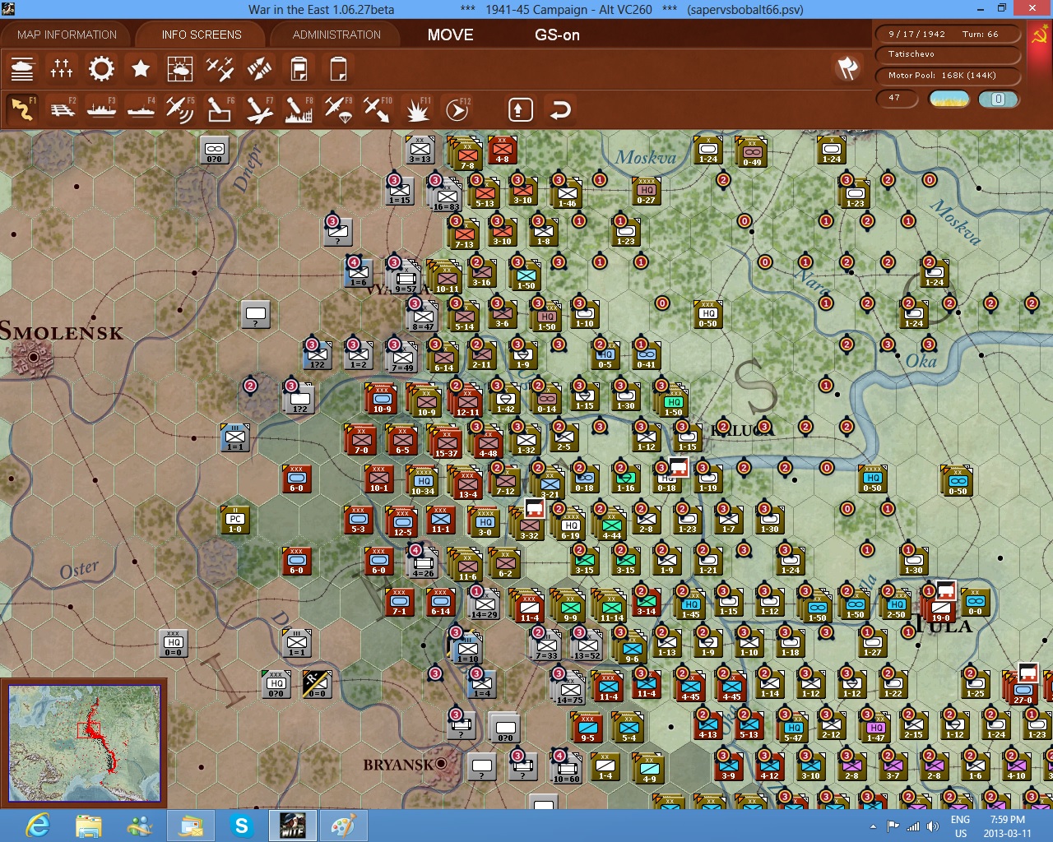Open Skype from the taskbar
This screenshot has height=842, width=1053.
pos(242,826)
